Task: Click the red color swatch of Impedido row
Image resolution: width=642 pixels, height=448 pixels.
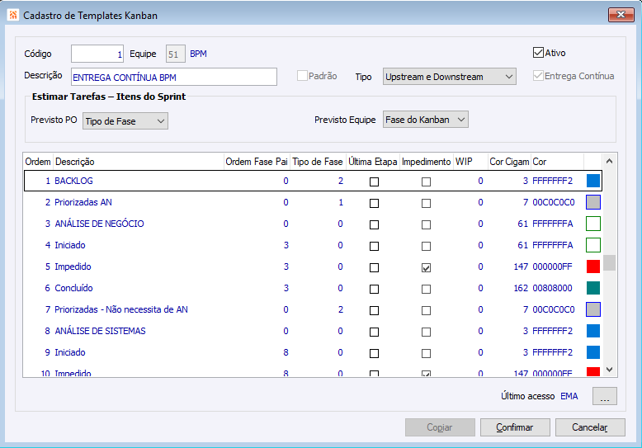Action: [592, 266]
